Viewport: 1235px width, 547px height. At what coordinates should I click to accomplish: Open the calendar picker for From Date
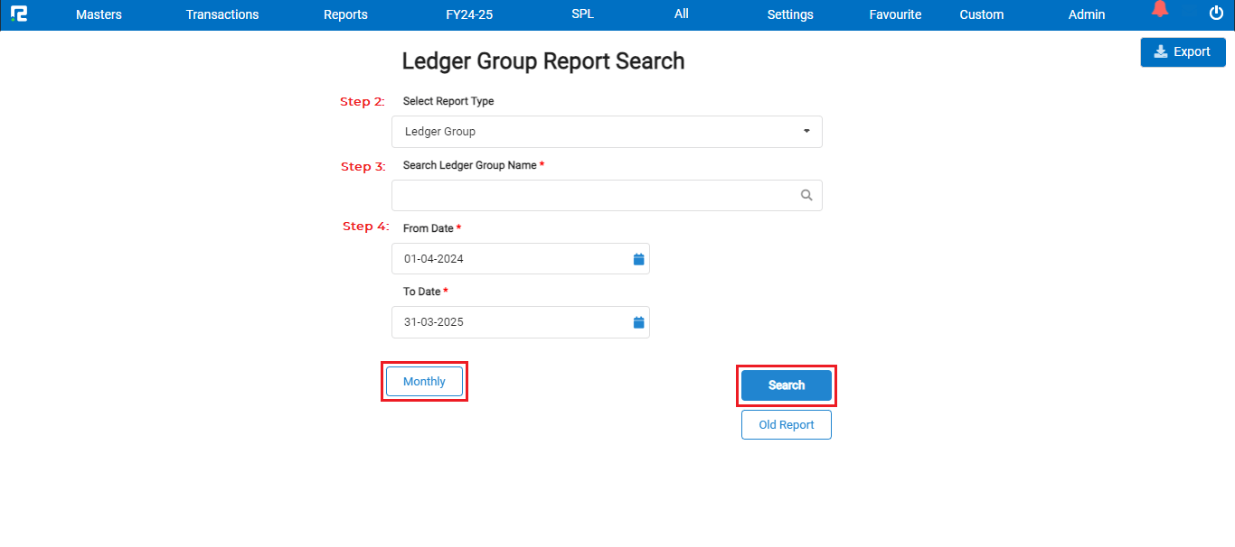point(638,259)
